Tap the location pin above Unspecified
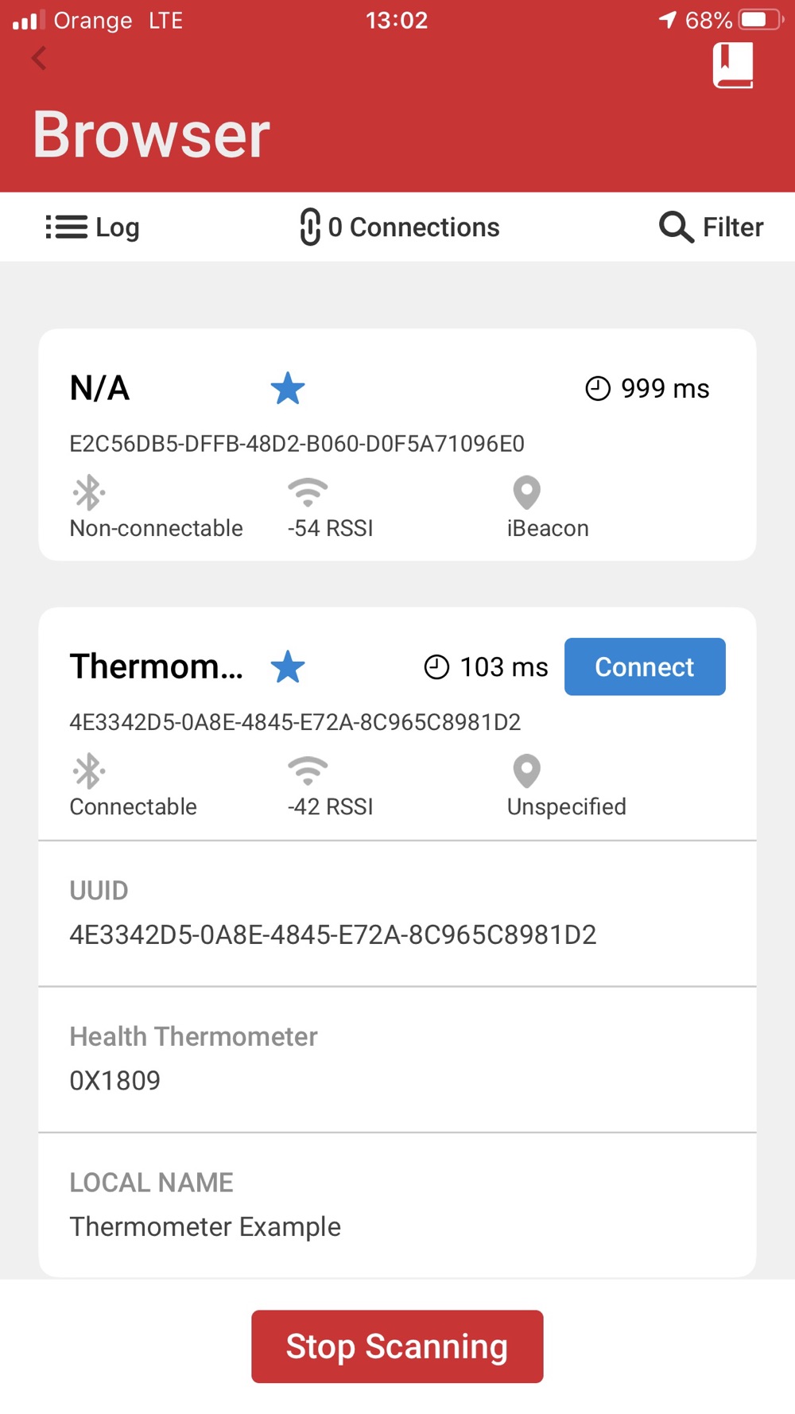 point(527,771)
